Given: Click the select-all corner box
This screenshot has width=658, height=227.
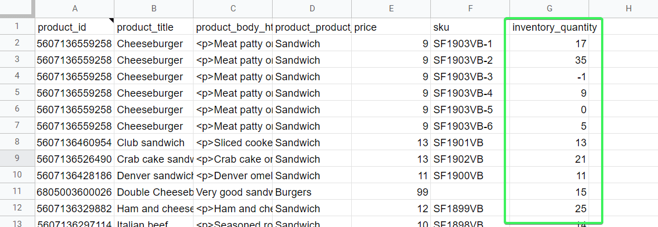Looking at the screenshot, I should click(17, 9).
